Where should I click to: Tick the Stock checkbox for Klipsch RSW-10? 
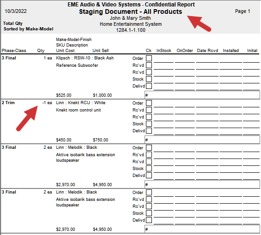[149, 79]
